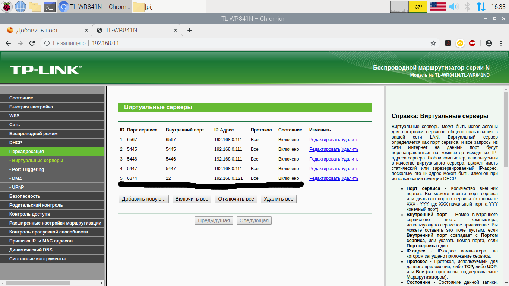Open the Bluetooth tray icon
This screenshot has width=509, height=286.
click(x=467, y=7)
